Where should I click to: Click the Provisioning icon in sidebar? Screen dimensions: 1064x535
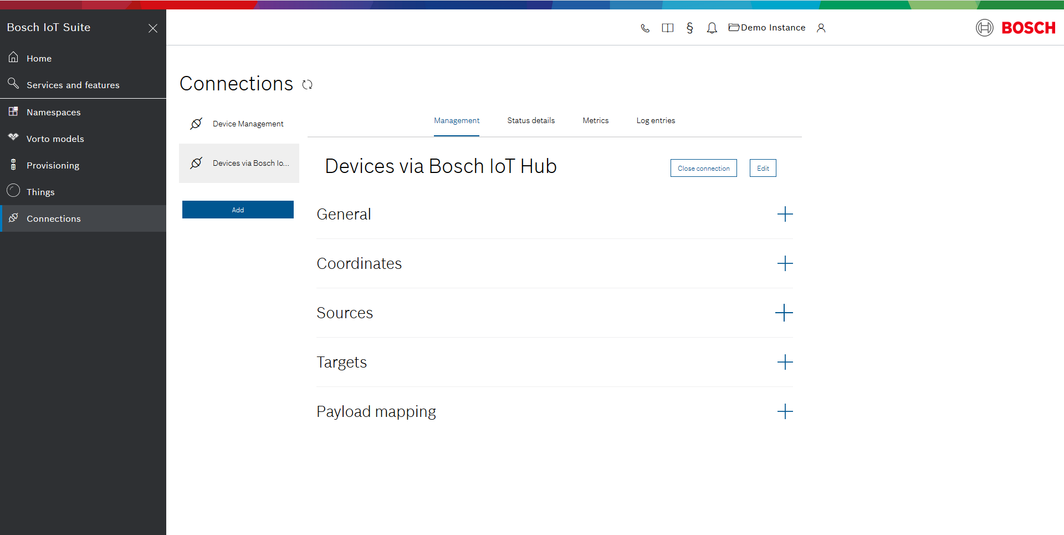[x=13, y=164]
